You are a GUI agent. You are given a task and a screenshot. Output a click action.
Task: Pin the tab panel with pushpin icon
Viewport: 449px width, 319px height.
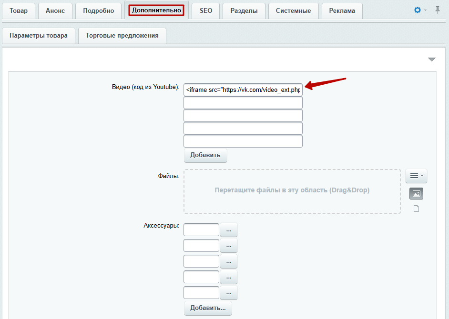pyautogui.click(x=438, y=10)
